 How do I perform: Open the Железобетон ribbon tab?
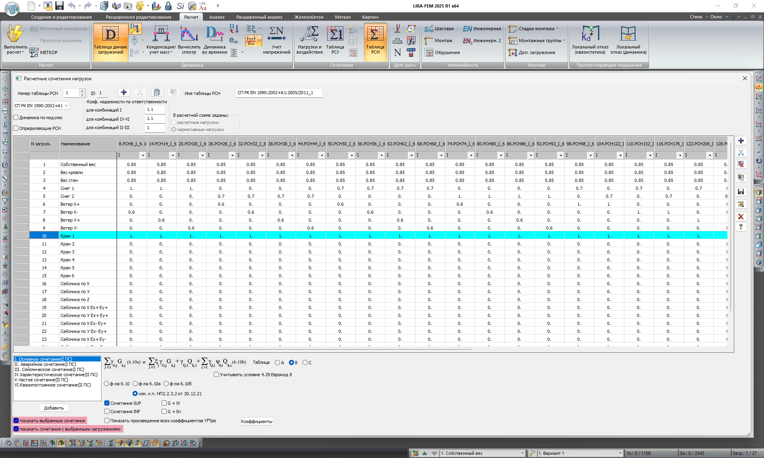(x=308, y=17)
